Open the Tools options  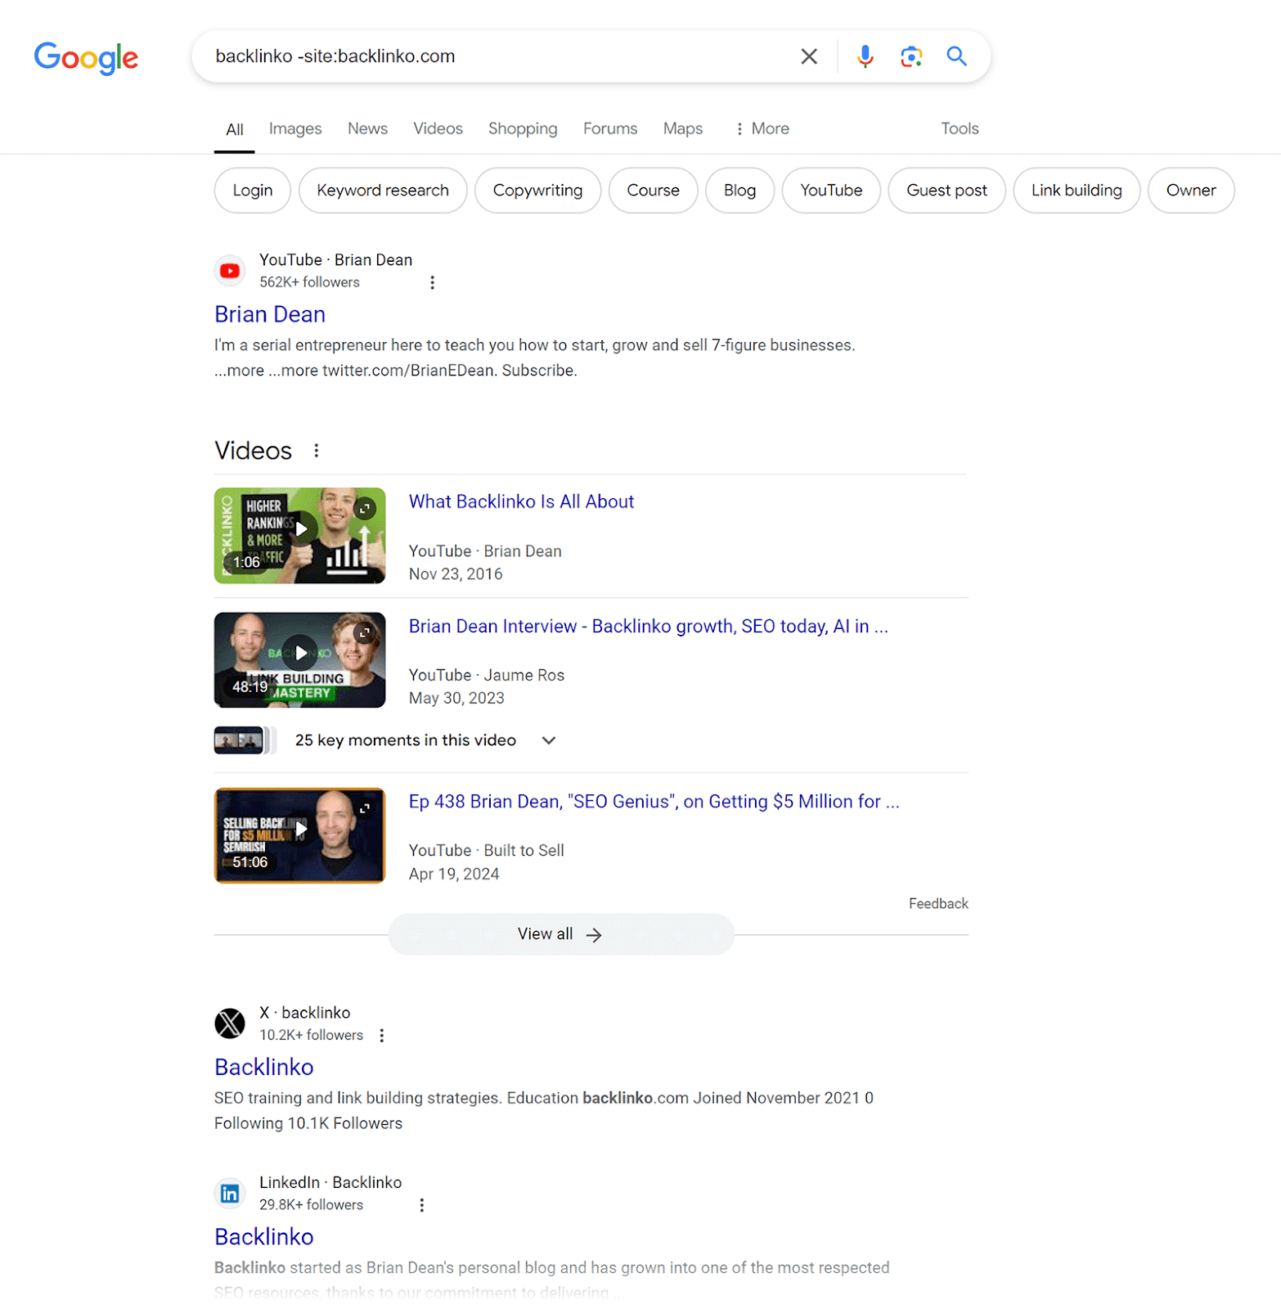click(x=960, y=129)
